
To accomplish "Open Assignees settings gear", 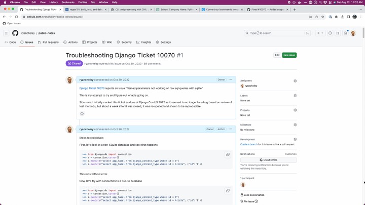I will coord(295,80).
